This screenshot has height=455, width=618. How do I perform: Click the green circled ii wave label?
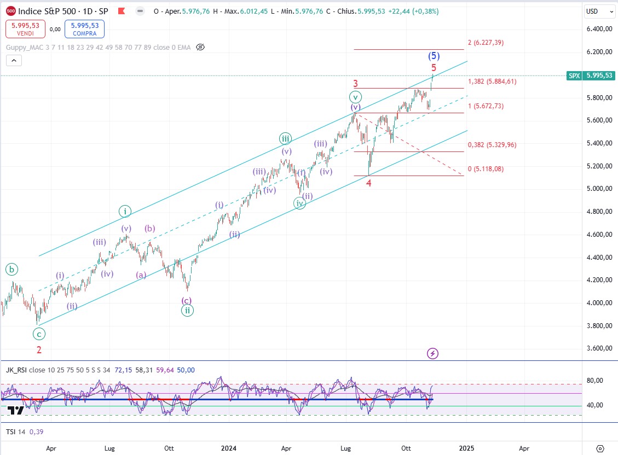(188, 311)
